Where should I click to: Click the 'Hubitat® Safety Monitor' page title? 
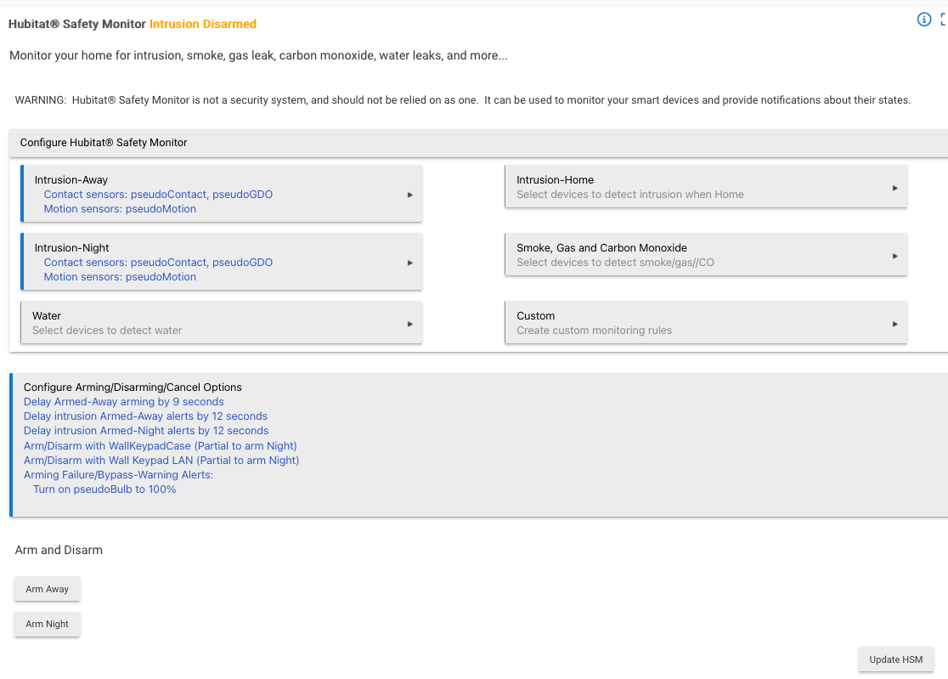click(x=76, y=24)
